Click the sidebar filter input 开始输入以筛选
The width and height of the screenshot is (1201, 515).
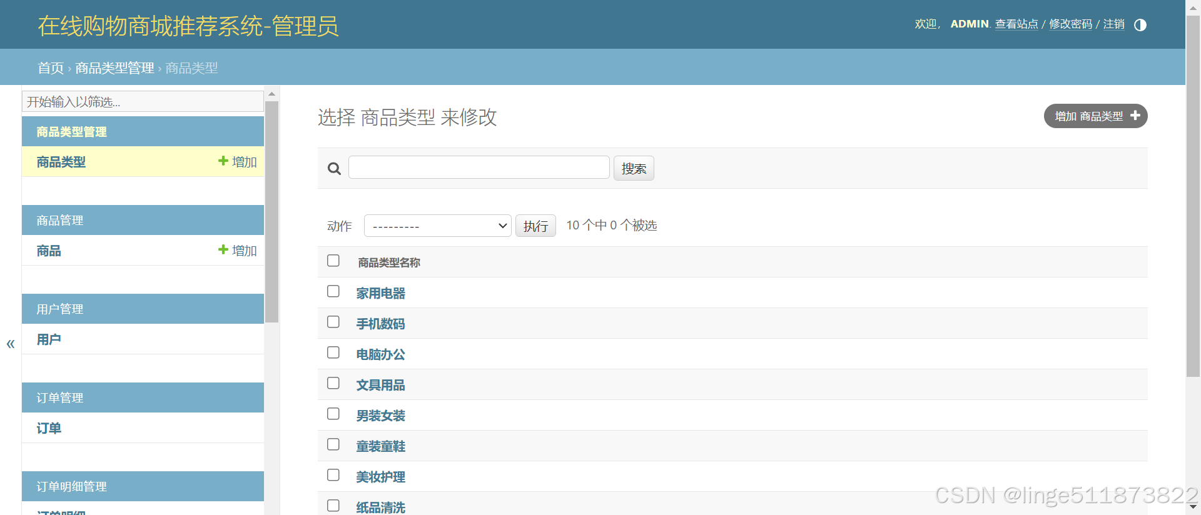pyautogui.click(x=143, y=101)
